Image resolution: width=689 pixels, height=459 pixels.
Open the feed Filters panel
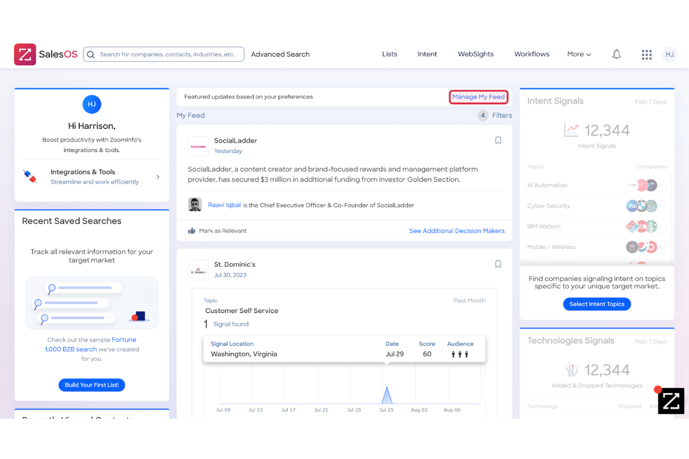(501, 115)
